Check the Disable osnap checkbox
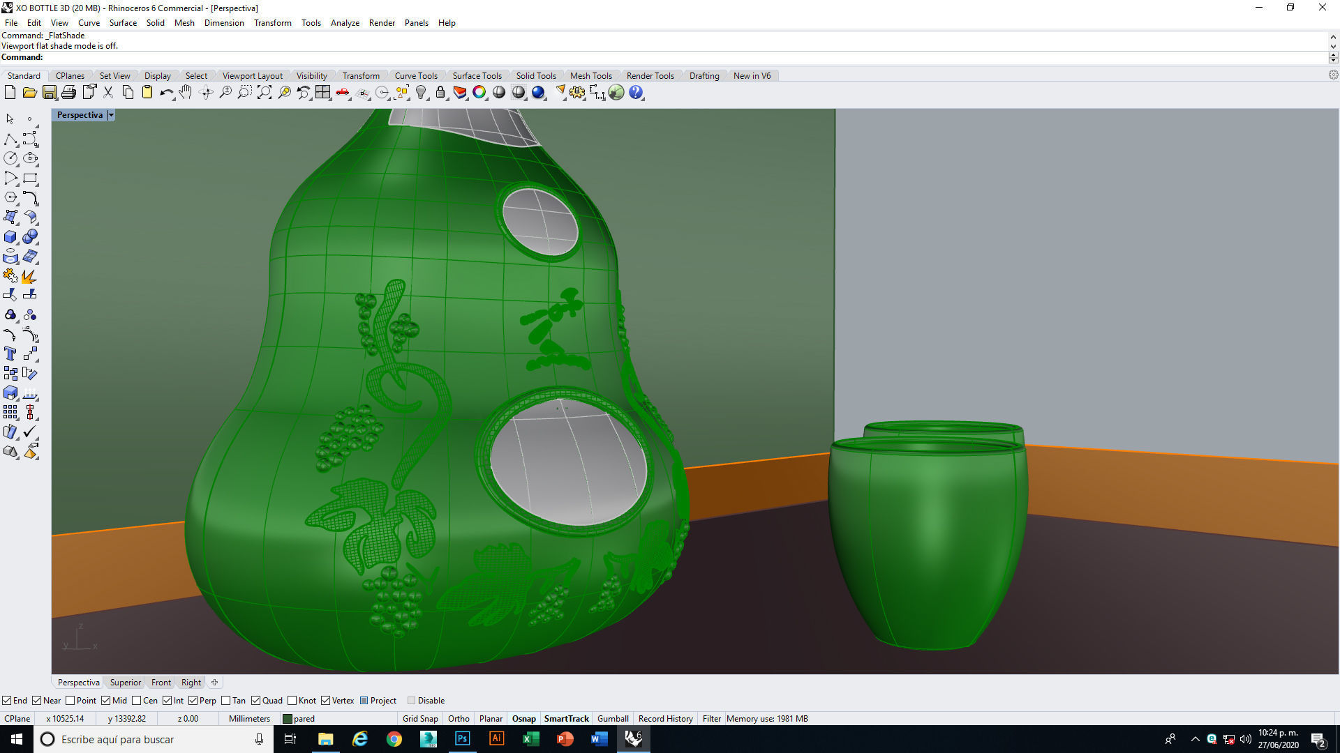 (412, 701)
